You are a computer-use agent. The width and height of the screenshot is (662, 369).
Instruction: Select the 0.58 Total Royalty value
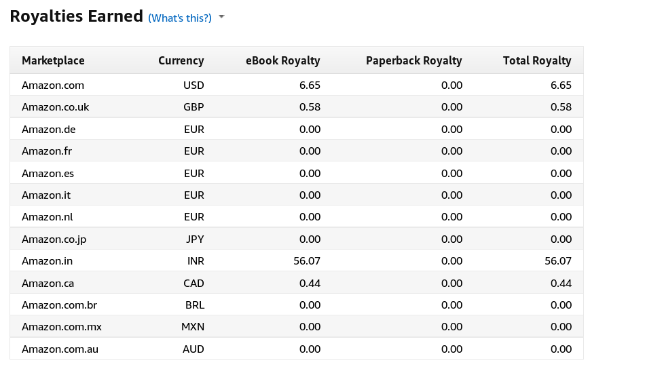561,107
